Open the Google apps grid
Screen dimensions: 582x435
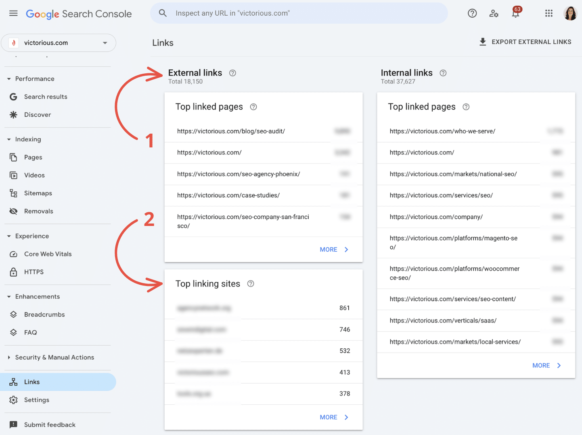coord(549,13)
